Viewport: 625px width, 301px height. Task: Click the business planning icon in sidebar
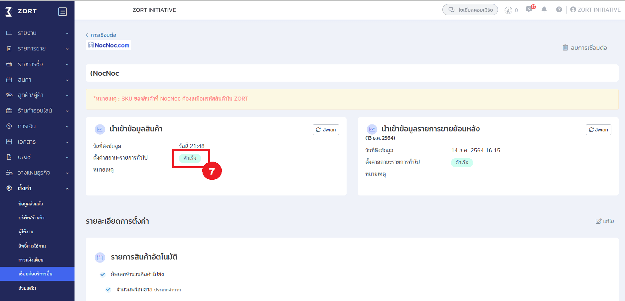pyautogui.click(x=9, y=173)
